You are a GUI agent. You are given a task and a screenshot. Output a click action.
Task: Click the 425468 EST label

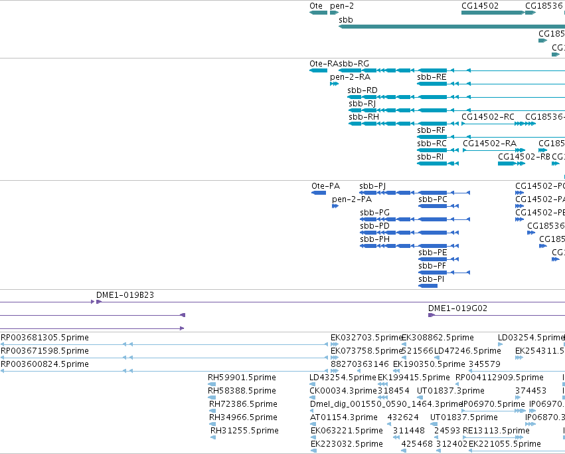[417, 445]
